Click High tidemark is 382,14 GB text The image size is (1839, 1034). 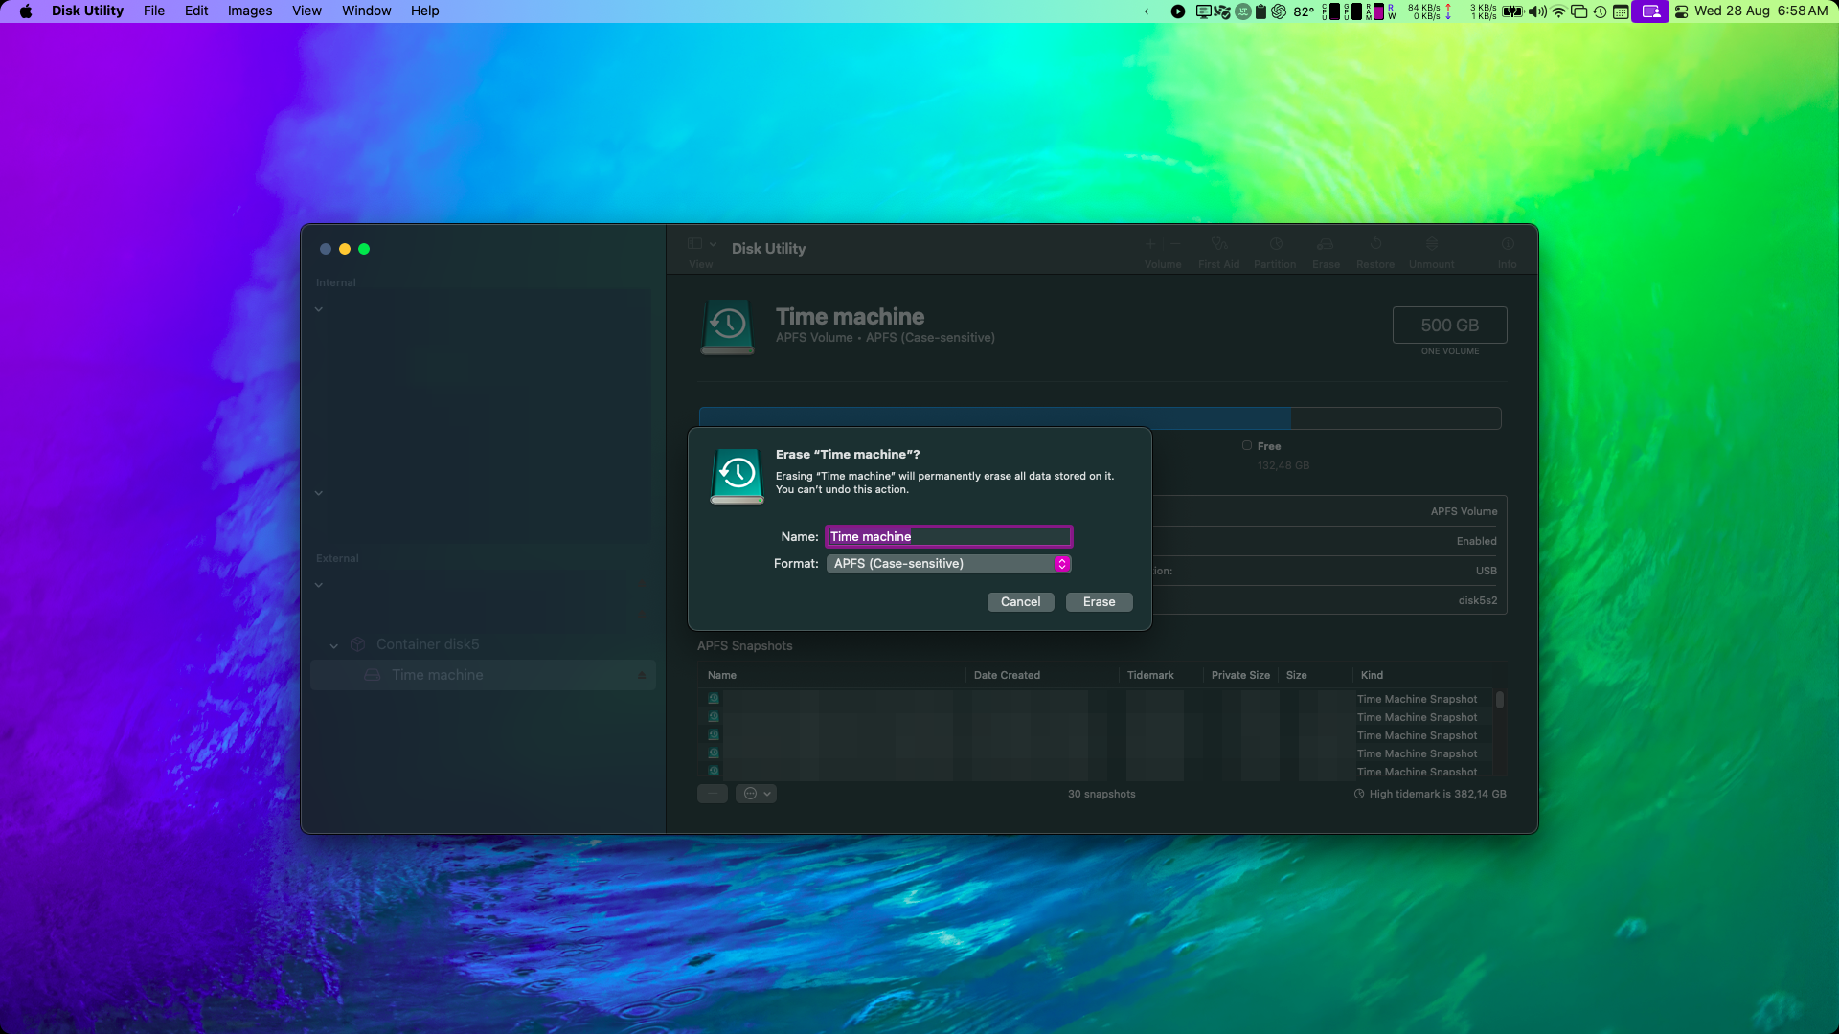tap(1438, 794)
